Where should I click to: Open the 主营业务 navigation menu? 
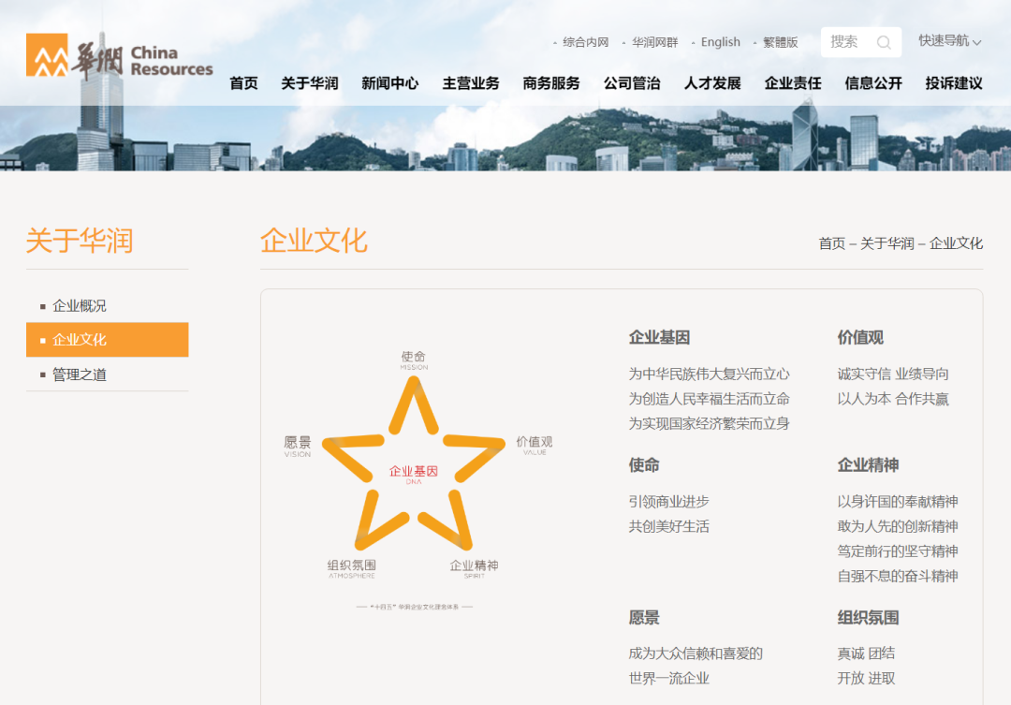click(471, 83)
